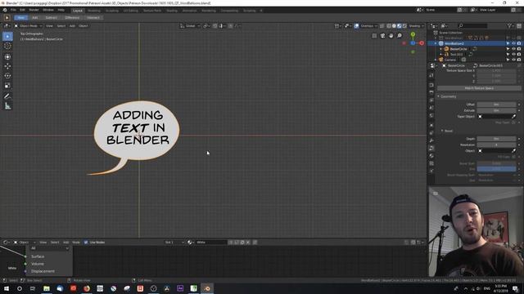Open Global transform orientation dropdown
Image resolution: width=524 pixels, height=294 pixels.
[189, 25]
